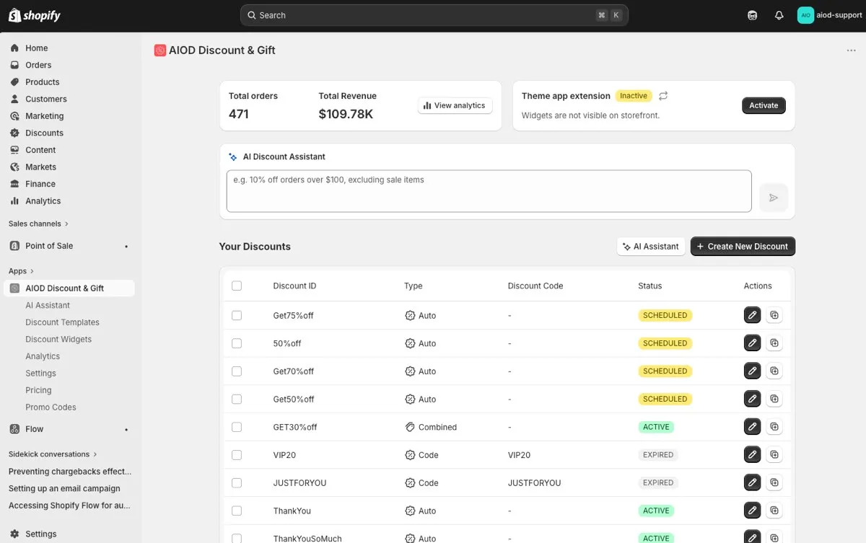Screen dimensions: 866x543
Task: Focus the top Search field
Action: (x=434, y=15)
